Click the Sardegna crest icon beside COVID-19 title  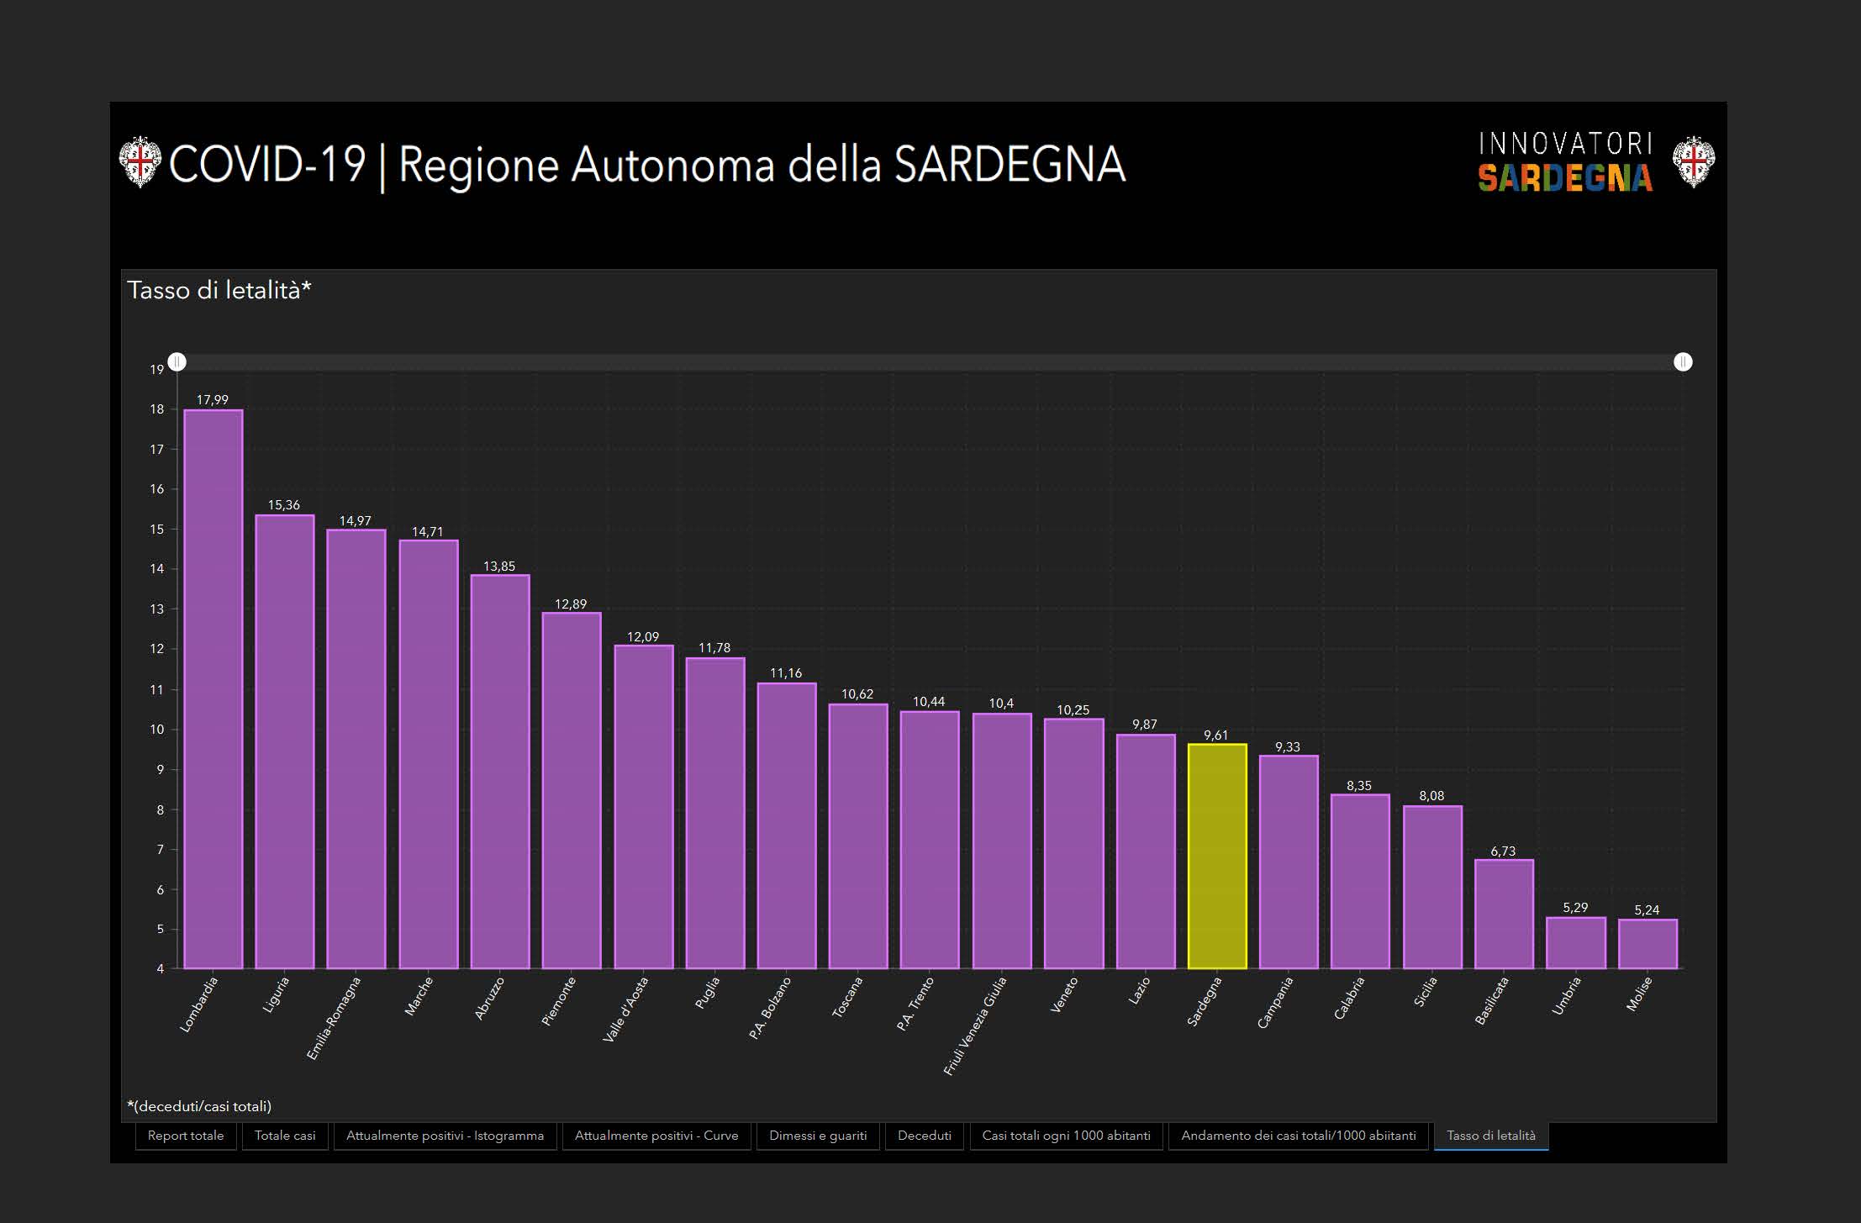tap(140, 161)
